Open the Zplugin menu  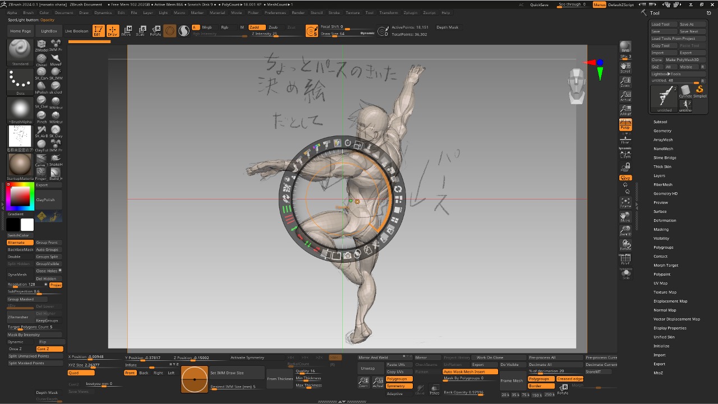tap(410, 12)
